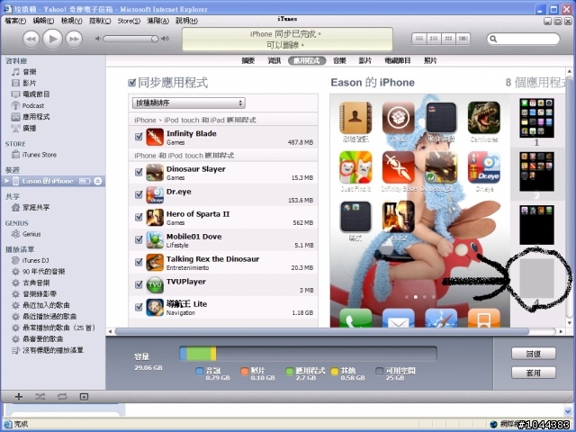This screenshot has width=576, height=432.
Task: Click the 應用程式 green capacity swatch
Action: pyautogui.click(x=290, y=371)
